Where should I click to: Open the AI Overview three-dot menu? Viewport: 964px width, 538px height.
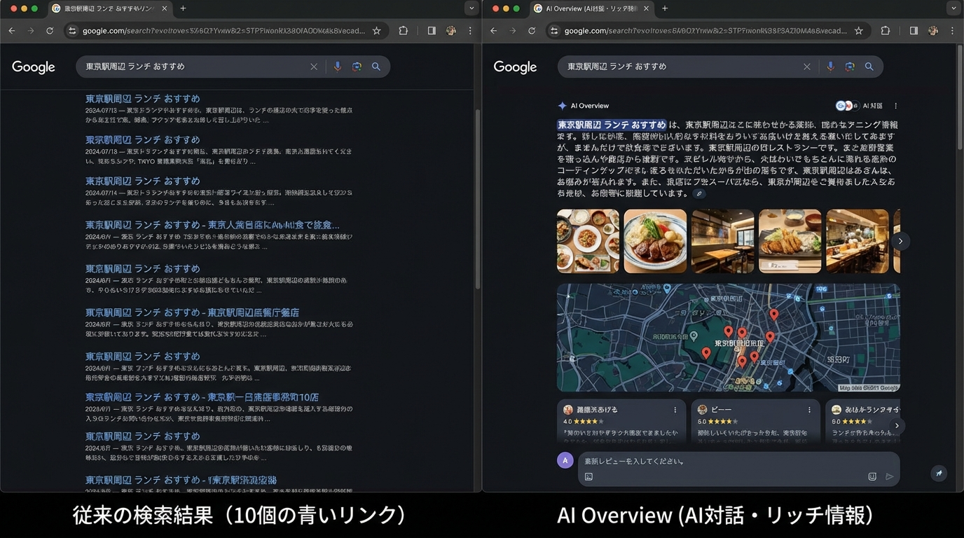pos(895,105)
